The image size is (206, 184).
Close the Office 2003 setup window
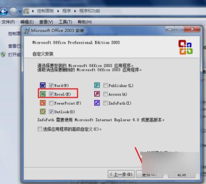192,29
